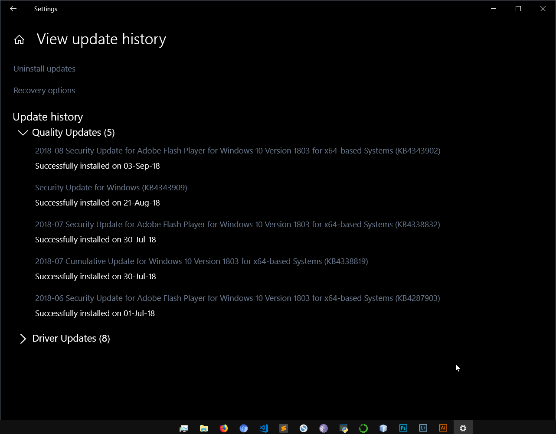This screenshot has width=556, height=434.
Task: Open the Python taskbar icon
Action: click(343, 428)
